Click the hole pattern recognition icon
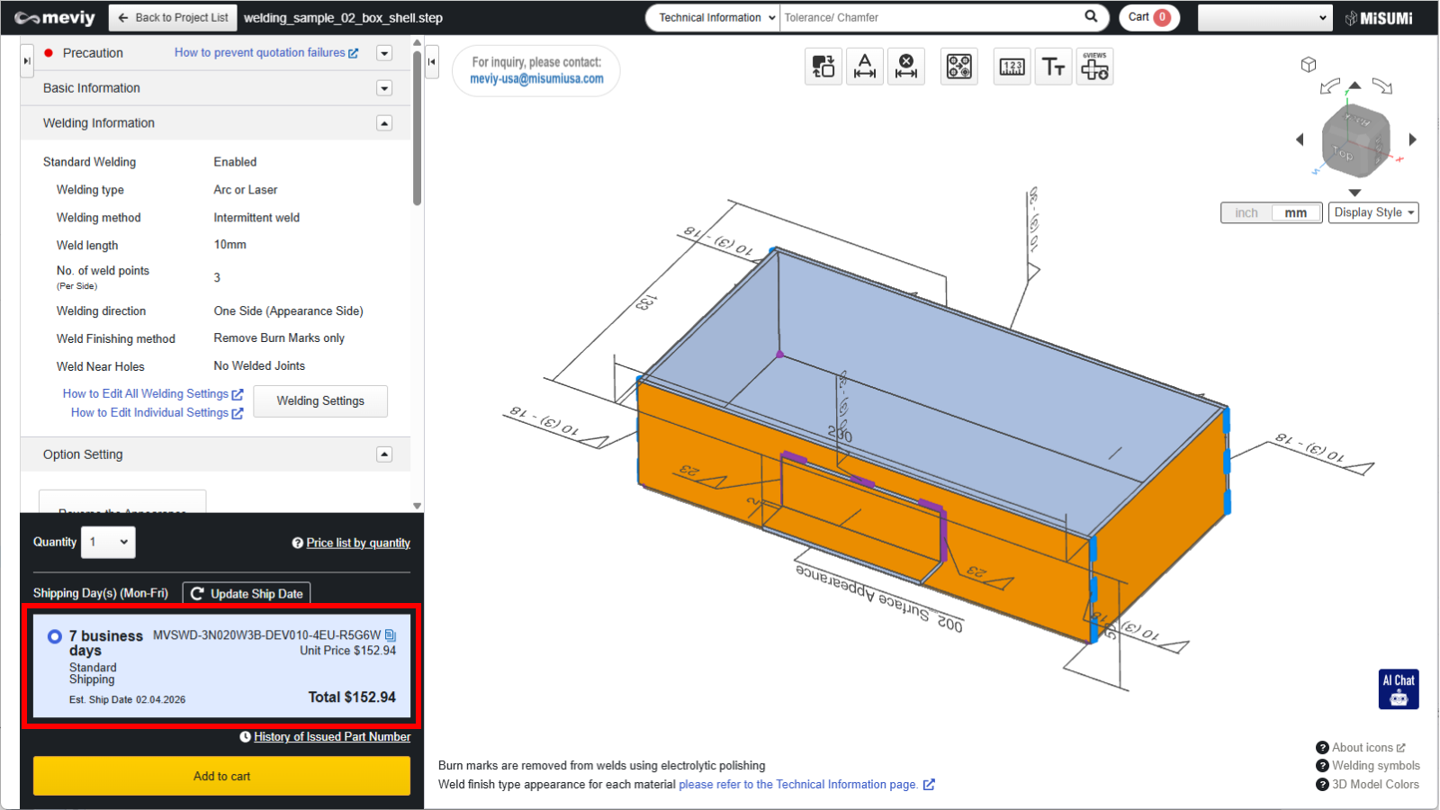This screenshot has width=1440, height=810. (959, 67)
